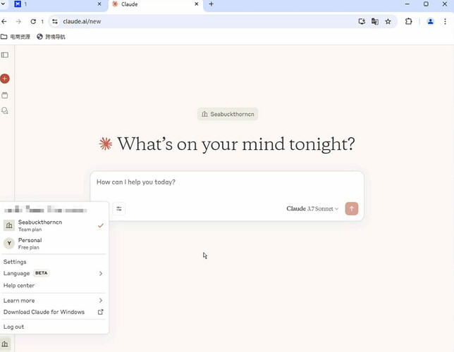
Task: Switch to the Claude tab
Action: tap(156, 4)
